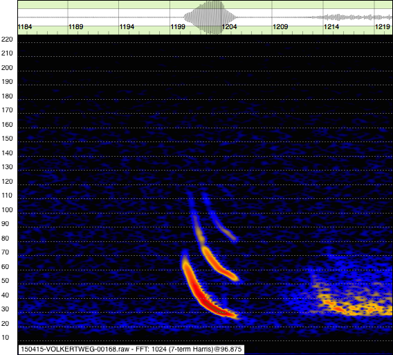This screenshot has width=393, height=355.
Task: Click the 1214 time axis label
Action: pyautogui.click(x=331, y=26)
